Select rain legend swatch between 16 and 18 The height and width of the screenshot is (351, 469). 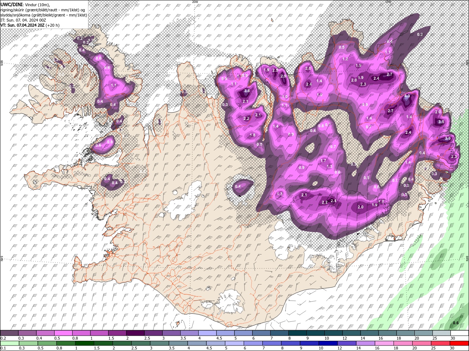384,343
